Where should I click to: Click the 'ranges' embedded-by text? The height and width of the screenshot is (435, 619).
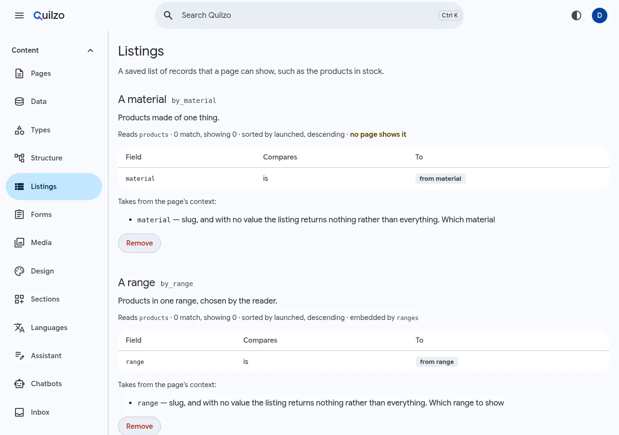[408, 318]
